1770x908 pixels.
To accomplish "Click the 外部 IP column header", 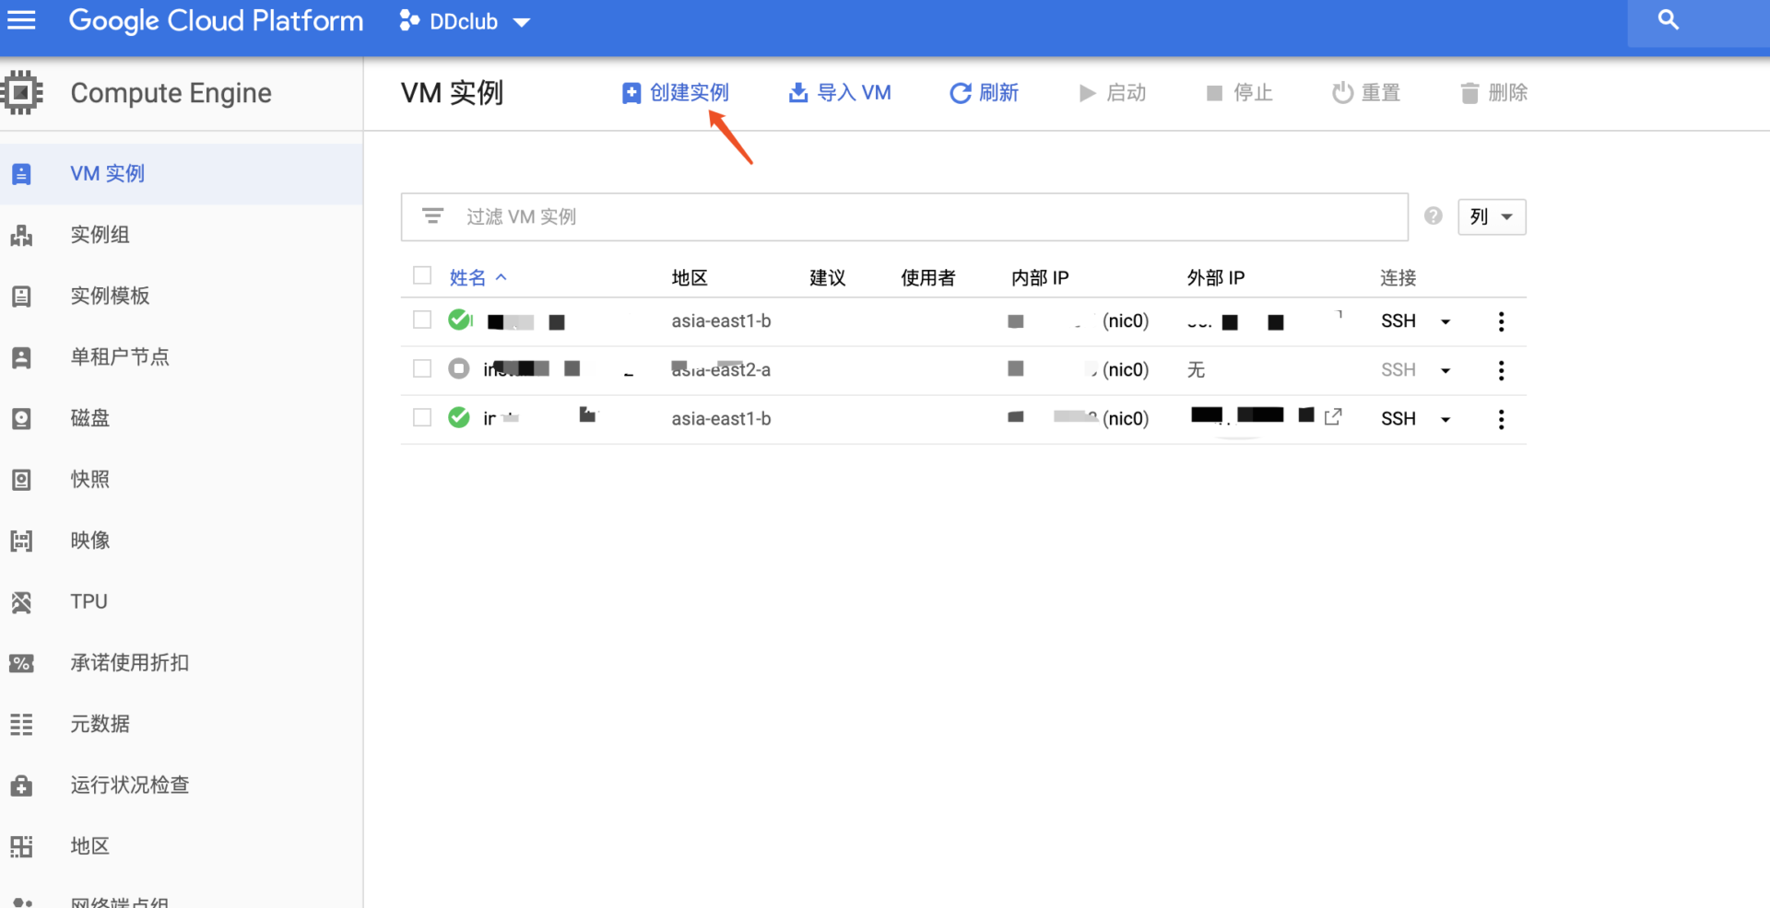I will 1215,278.
